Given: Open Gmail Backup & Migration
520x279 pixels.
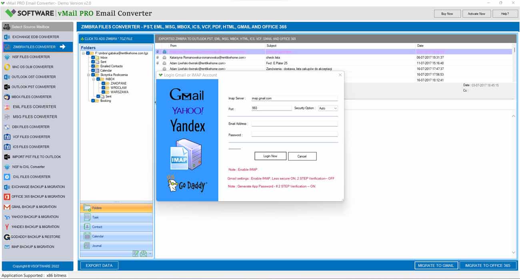Looking at the screenshot, I should [x=38, y=207].
